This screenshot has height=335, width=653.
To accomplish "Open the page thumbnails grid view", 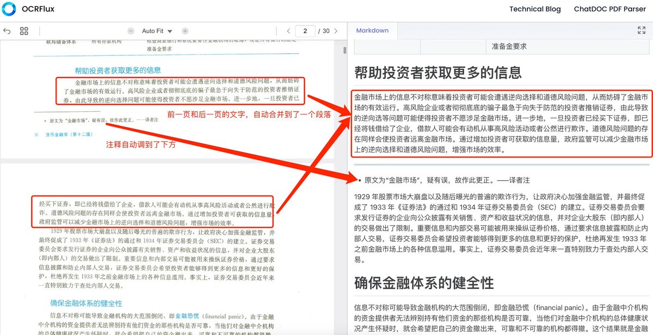I will pyautogui.click(x=23, y=31).
